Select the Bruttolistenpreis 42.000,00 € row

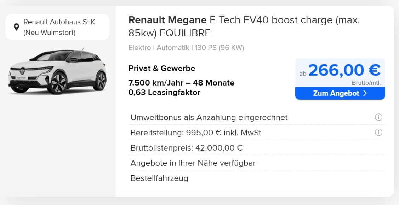[x=256, y=148]
